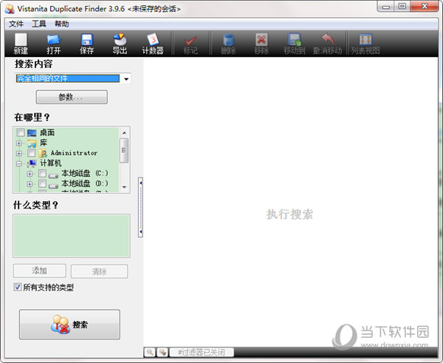Select the 桌面 desktop icon in tree
Viewport: 443px width, 363px height.
click(32, 132)
